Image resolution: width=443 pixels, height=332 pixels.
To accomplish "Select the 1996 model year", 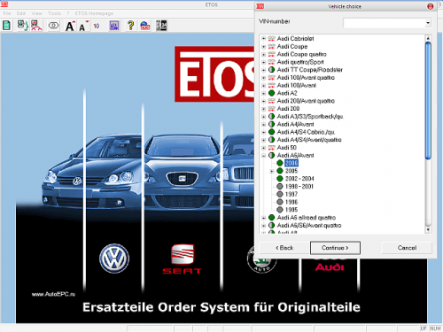I will [291, 202].
